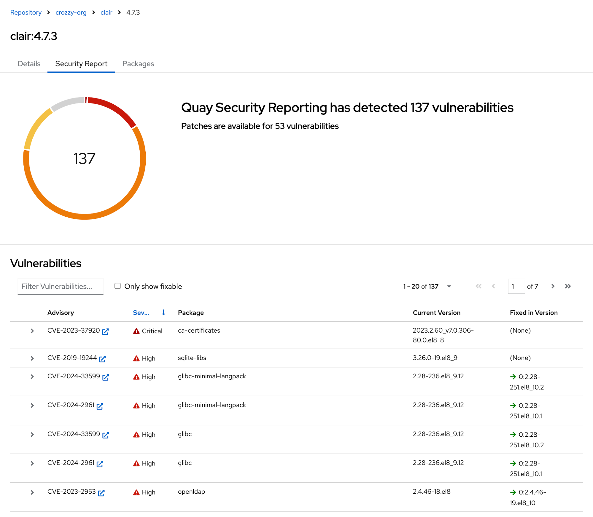The width and height of the screenshot is (593, 517).
Task: Open external link for CVE-2023-37920
Action: point(105,331)
